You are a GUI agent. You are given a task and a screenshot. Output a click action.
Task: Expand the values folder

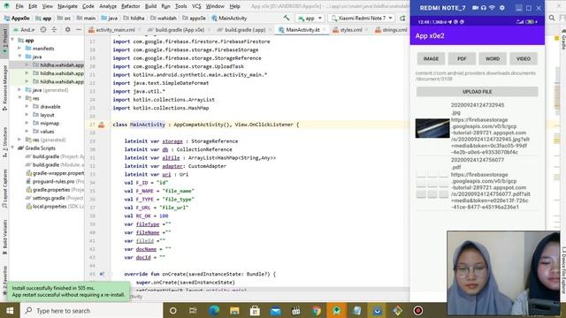pyautogui.click(x=27, y=132)
